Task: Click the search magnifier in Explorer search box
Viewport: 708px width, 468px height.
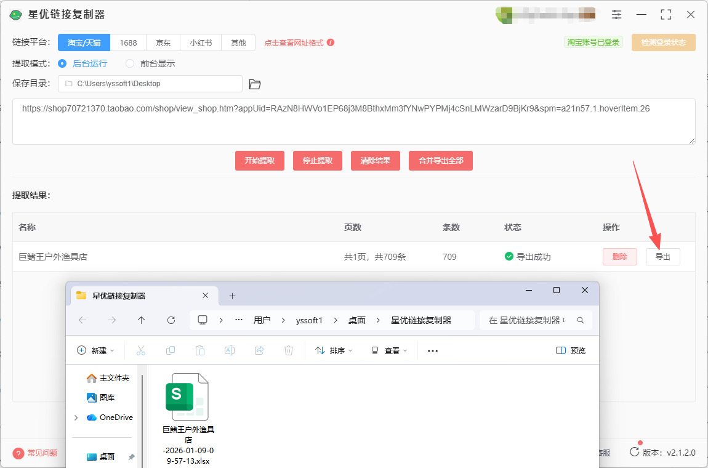Action: coord(581,320)
